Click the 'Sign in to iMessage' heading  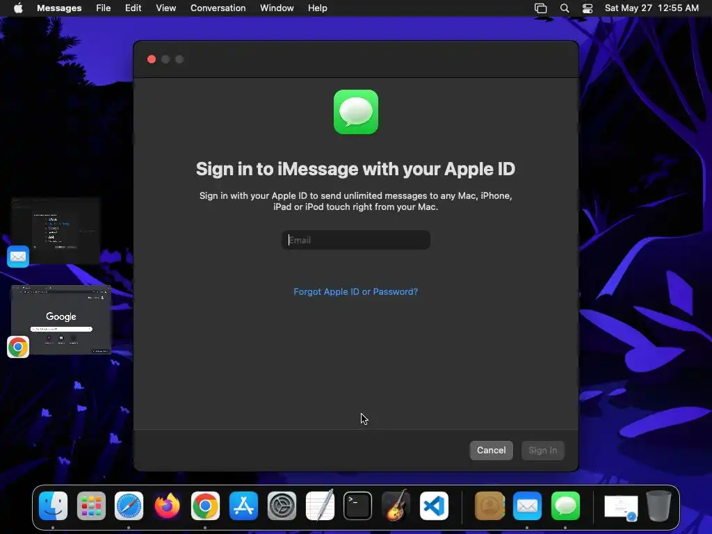[355, 169]
